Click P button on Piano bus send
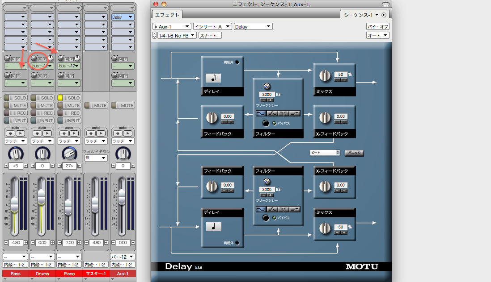Screen dimensions: 491x282 (72, 59)
